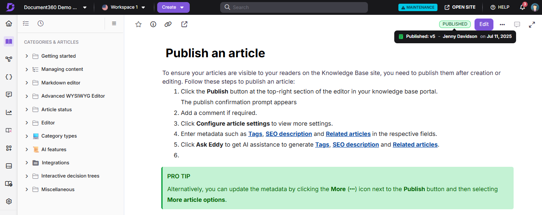Viewport: 542px width, 215px height.
Task: Open the notifications bell icon
Action: tap(523, 7)
